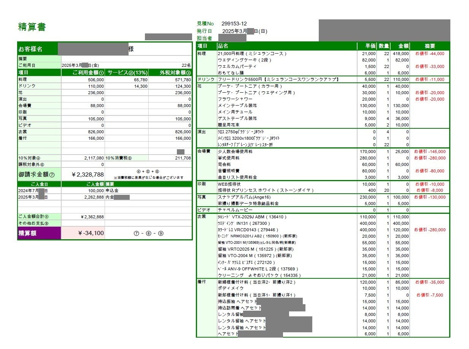Screen dimensions: 469x349
Task: Click the 精算書 title
Action: 32,27
